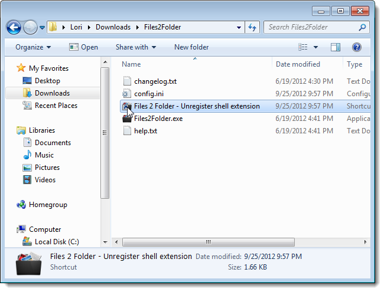Click horizontal scrollbar right arrow
The width and height of the screenshot is (384, 292).
tap(365, 242)
